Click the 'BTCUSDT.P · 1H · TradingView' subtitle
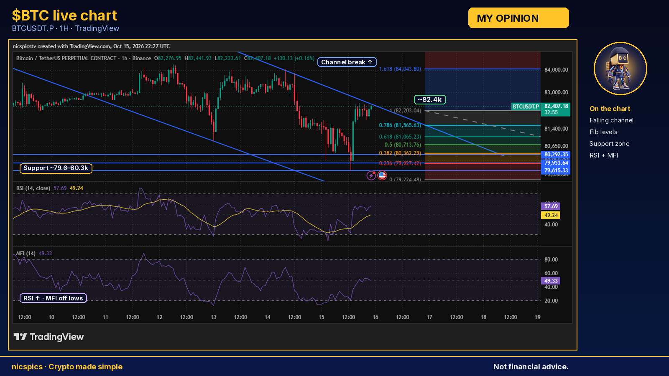This screenshot has height=376, width=669. 66,28
